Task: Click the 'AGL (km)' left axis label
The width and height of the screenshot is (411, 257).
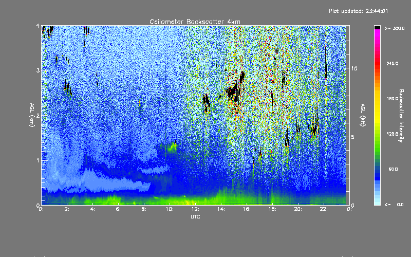Action: click(32, 115)
